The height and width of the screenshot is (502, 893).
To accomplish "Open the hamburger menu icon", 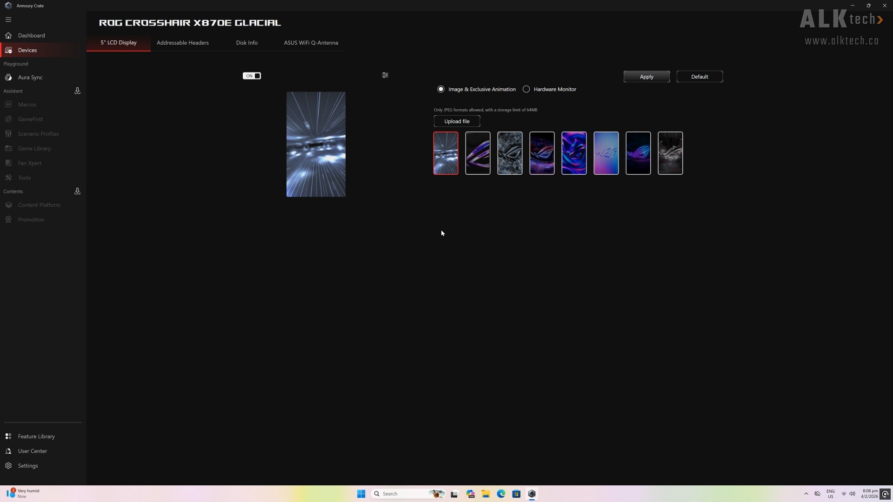I will click(x=8, y=20).
